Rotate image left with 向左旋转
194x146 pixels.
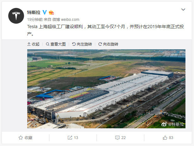click(x=82, y=44)
